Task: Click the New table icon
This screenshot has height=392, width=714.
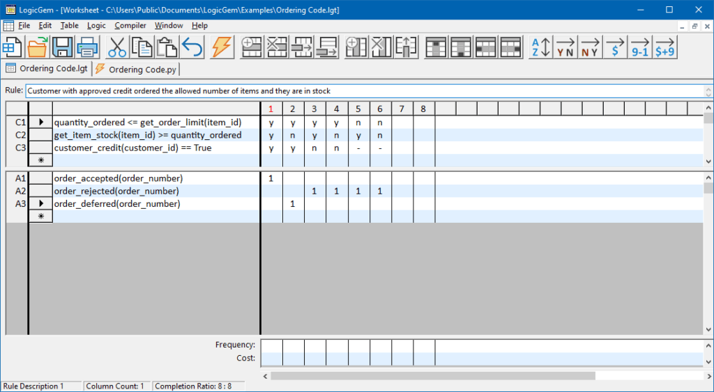Action: click(x=12, y=47)
